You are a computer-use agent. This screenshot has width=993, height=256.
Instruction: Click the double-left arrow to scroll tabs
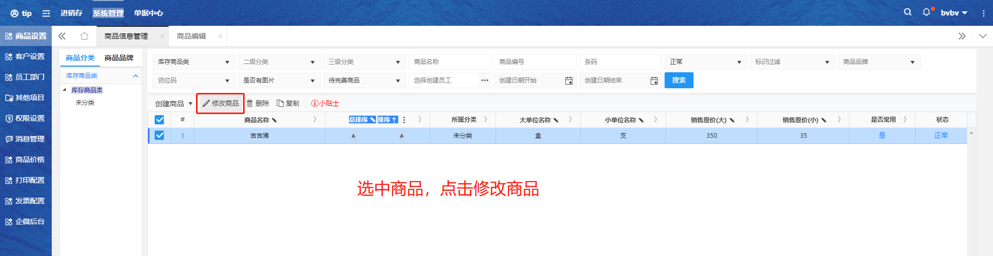point(62,36)
